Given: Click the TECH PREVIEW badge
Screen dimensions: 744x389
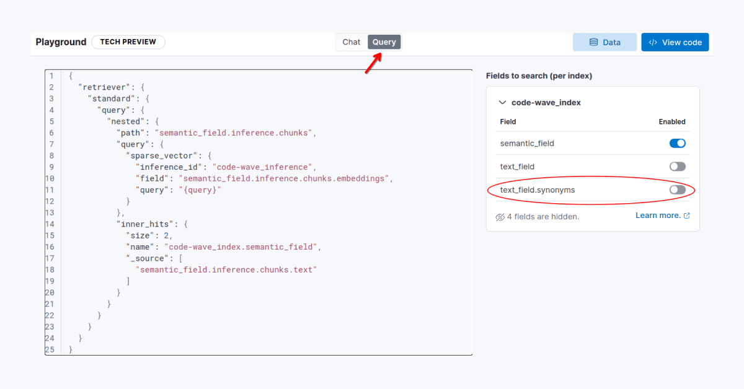Looking at the screenshot, I should tap(128, 42).
